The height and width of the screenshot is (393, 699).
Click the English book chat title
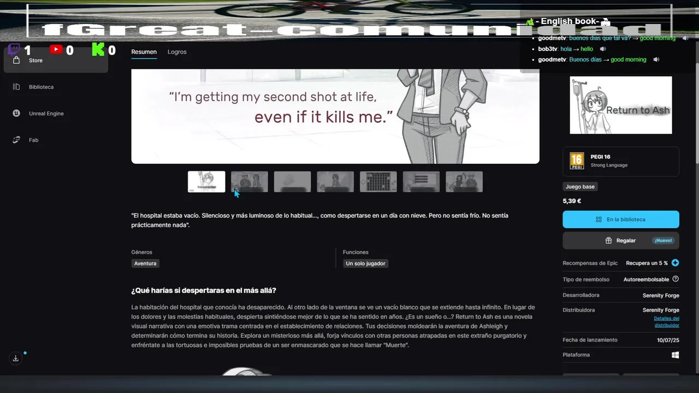pyautogui.click(x=568, y=21)
